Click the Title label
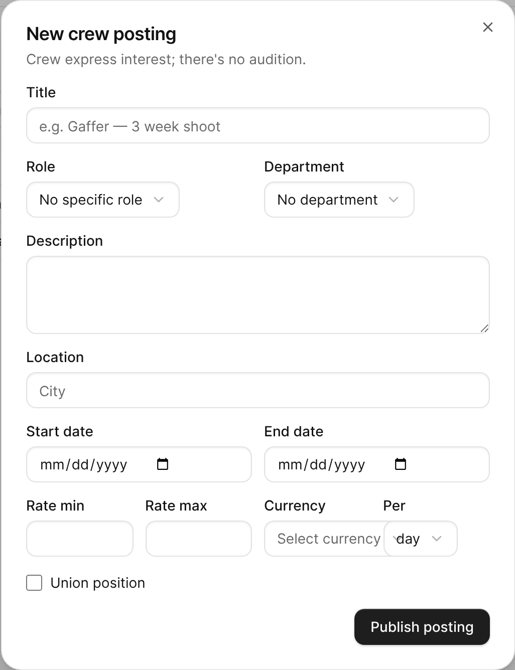 pyautogui.click(x=41, y=92)
